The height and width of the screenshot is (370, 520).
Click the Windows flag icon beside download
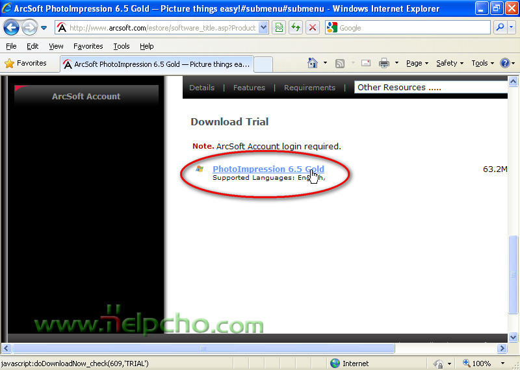tap(200, 169)
